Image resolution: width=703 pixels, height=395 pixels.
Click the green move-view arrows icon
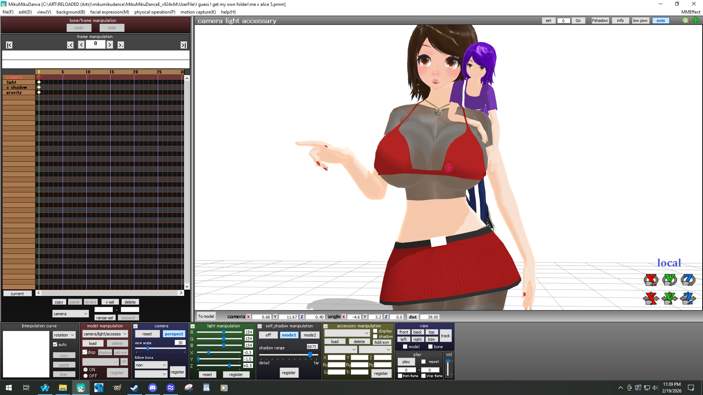696,20
